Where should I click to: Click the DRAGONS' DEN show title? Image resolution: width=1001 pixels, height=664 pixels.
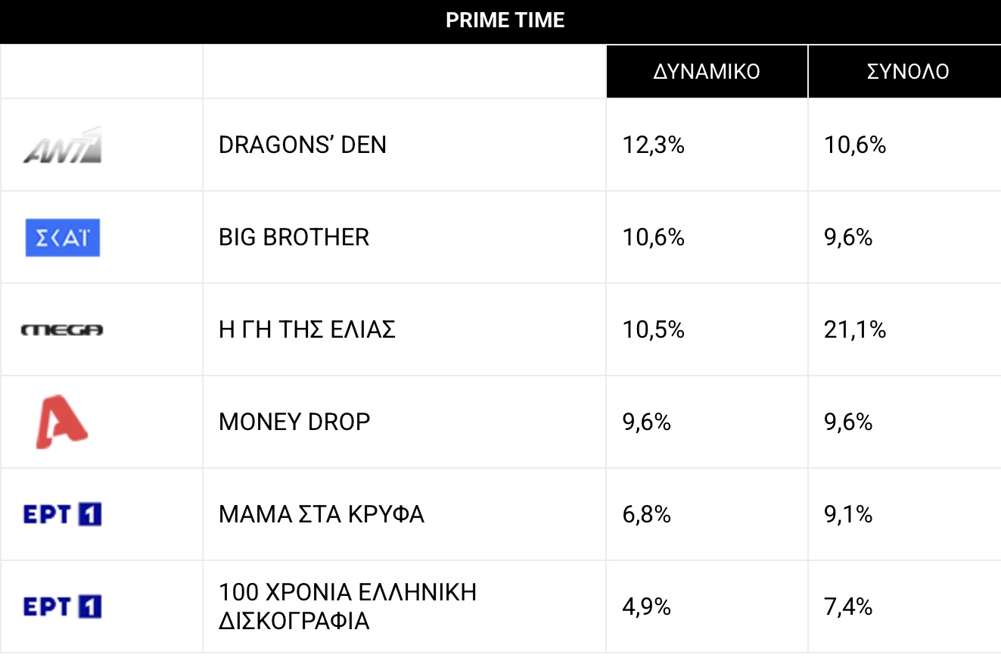tap(303, 145)
